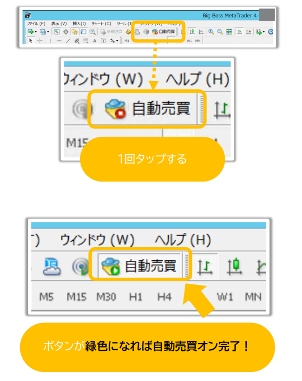Select the H4 timeframe button
This screenshot has height=381, width=302.
[164, 297]
